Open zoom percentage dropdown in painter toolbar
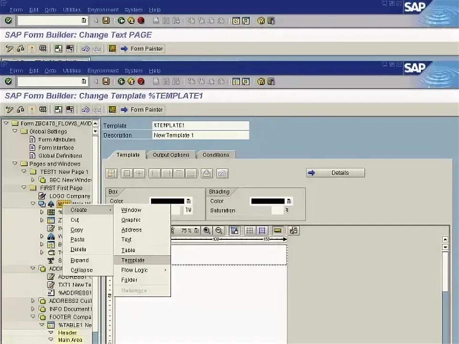459x344 pixels. (x=197, y=230)
